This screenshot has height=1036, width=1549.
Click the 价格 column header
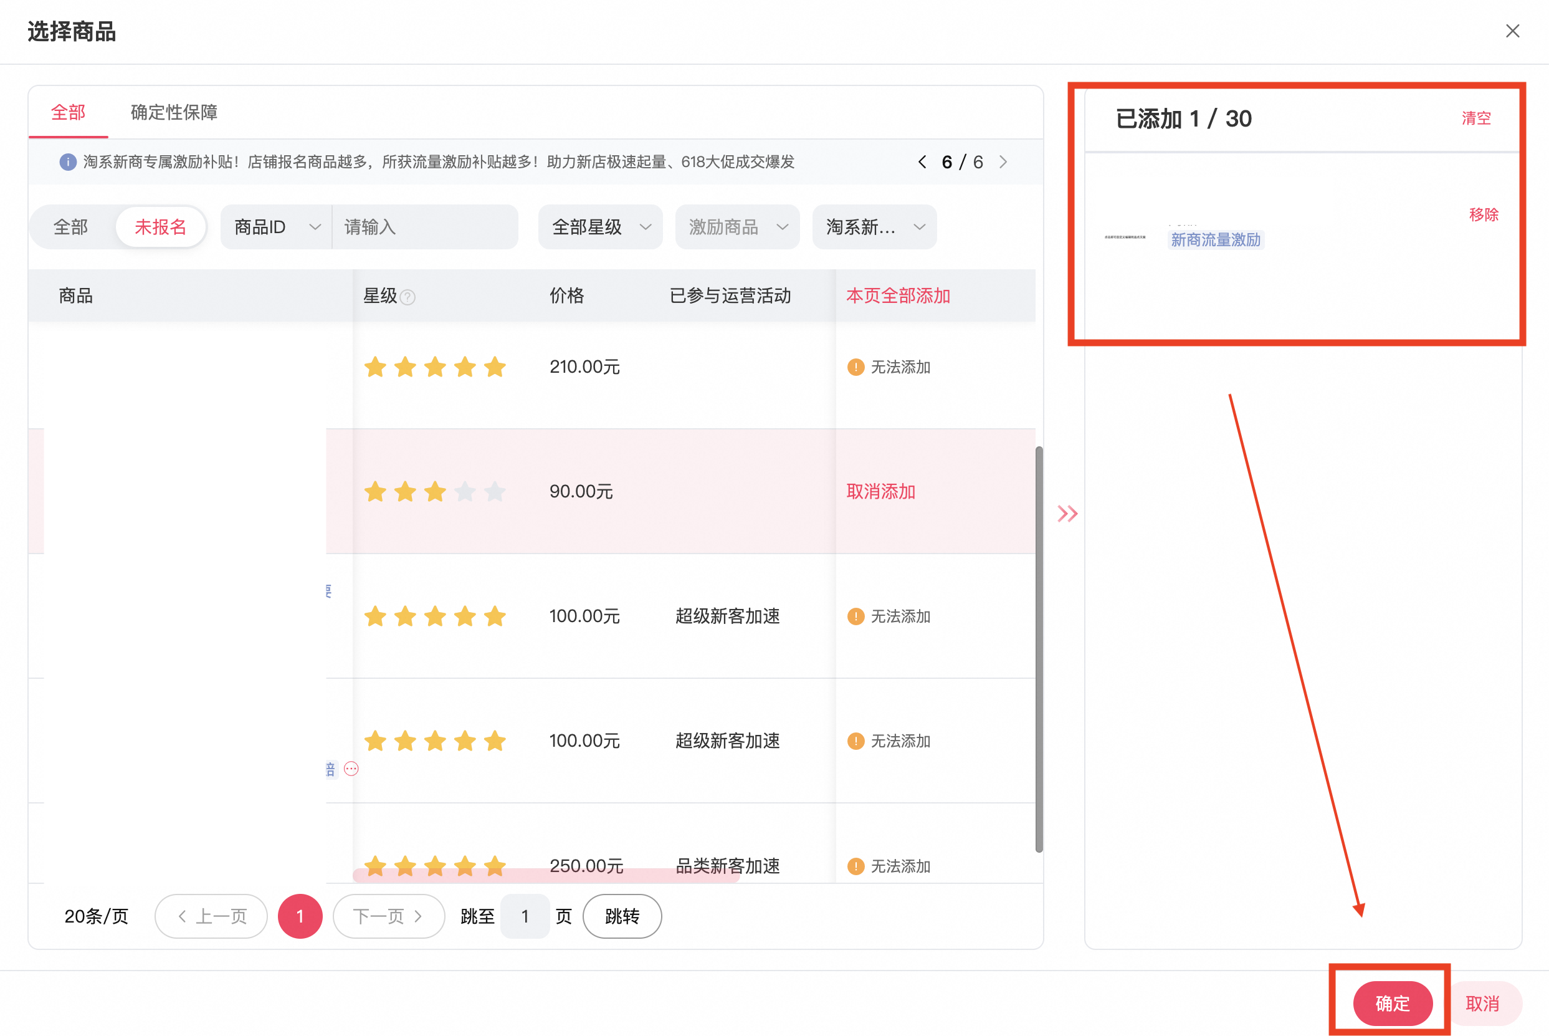[x=566, y=295]
